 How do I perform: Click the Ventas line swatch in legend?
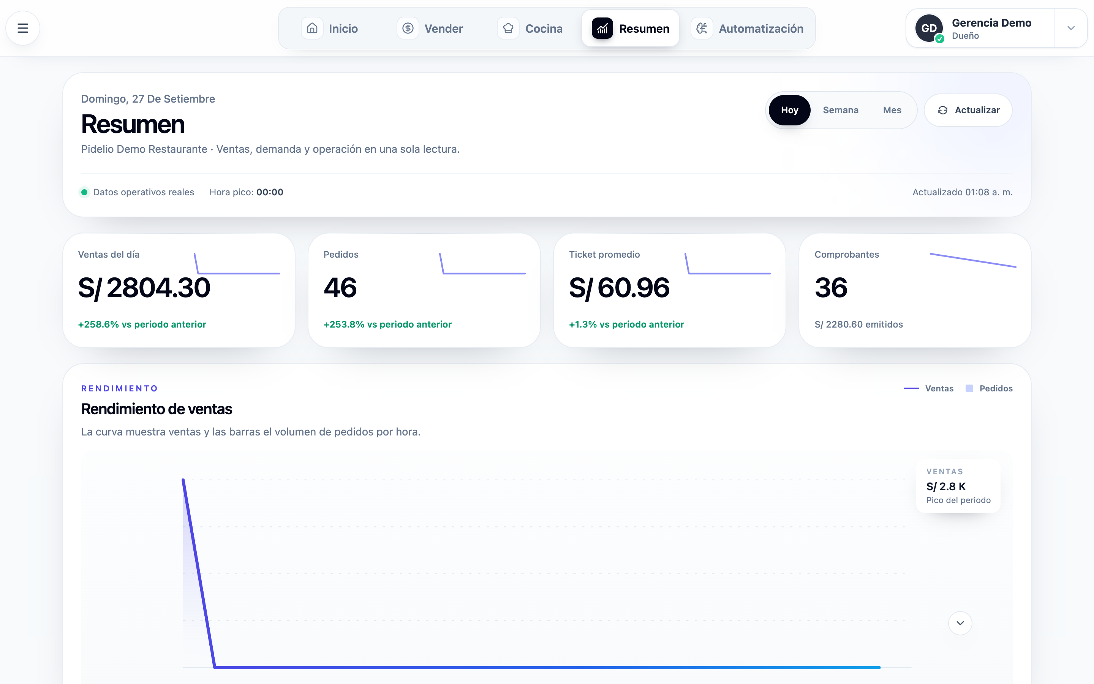coord(911,389)
